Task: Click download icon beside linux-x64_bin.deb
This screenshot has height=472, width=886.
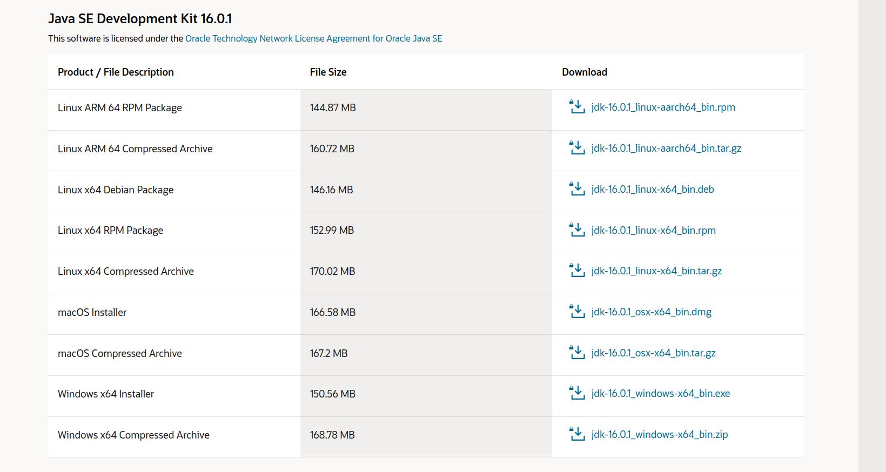Action: [x=577, y=188]
